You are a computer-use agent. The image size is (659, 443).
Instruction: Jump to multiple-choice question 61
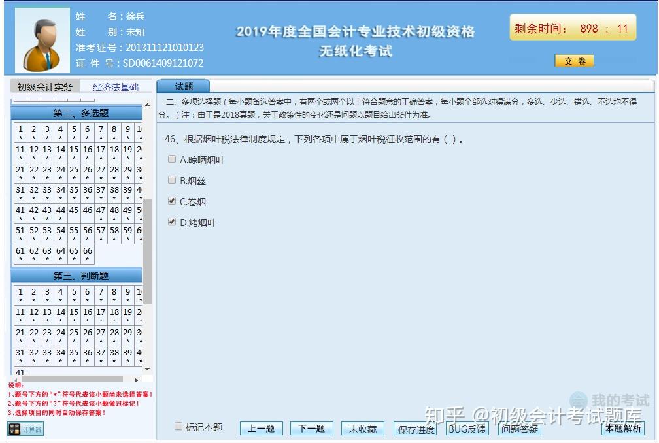[x=21, y=254]
